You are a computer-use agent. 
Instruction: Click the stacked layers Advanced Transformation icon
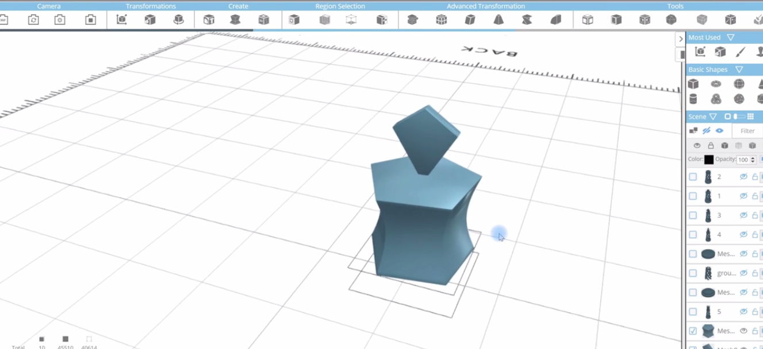(x=412, y=20)
